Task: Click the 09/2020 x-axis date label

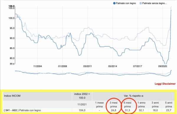Action: click(163, 66)
